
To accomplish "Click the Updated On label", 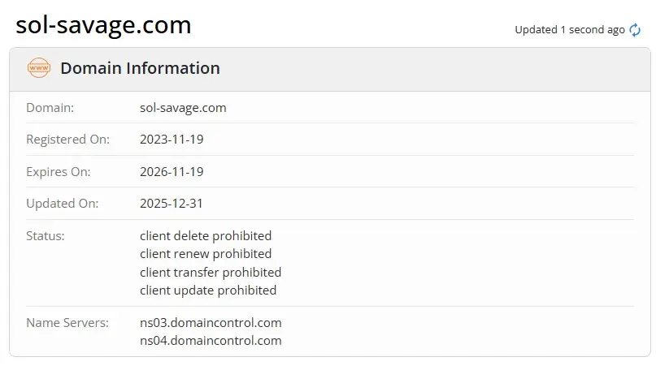I will coord(63,204).
